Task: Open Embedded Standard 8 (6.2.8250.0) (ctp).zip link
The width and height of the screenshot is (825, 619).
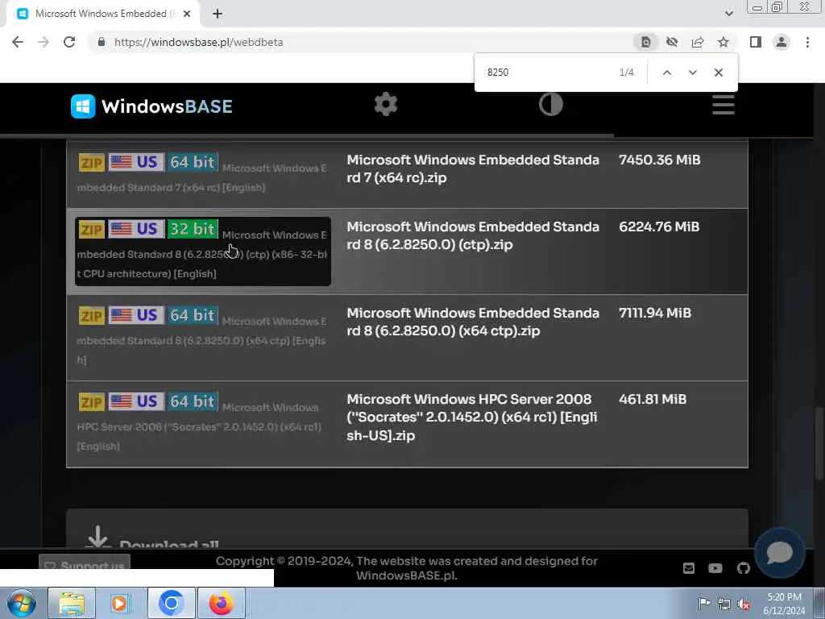Action: (x=472, y=235)
